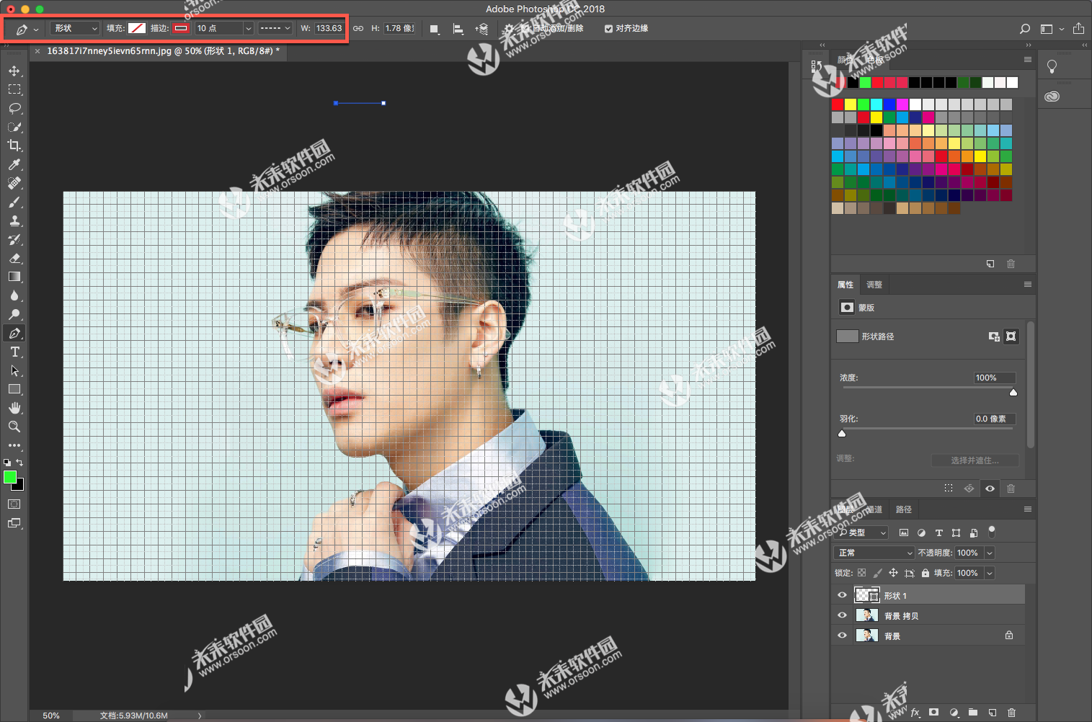Toggle lock transparent pixels
This screenshot has width=1092, height=722.
point(862,573)
